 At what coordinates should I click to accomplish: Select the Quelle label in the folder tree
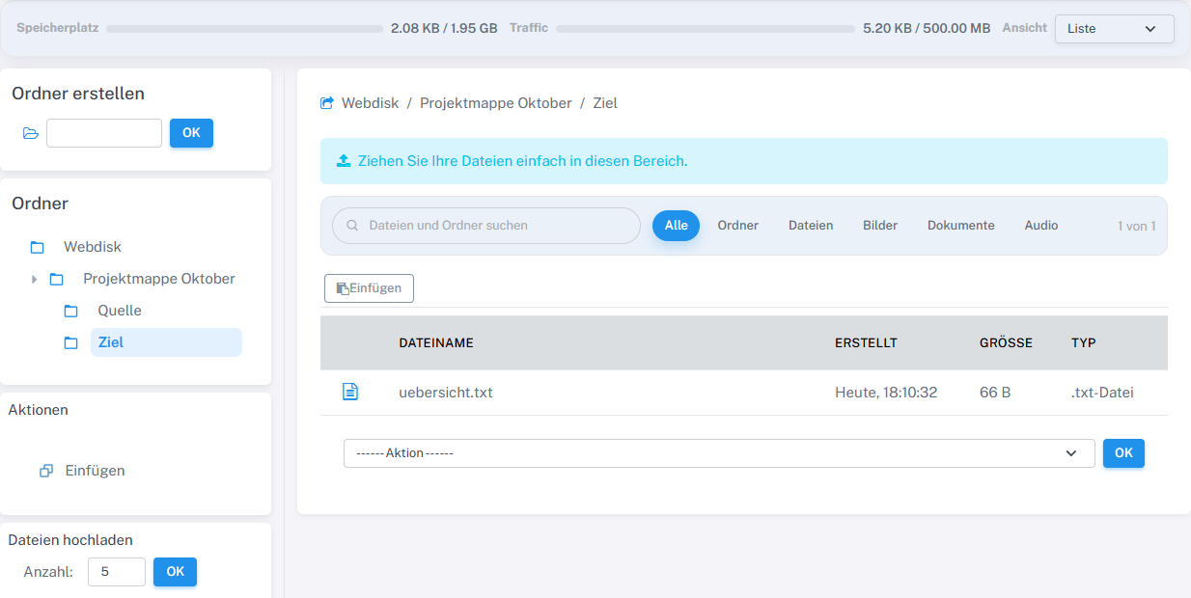[x=120, y=311]
